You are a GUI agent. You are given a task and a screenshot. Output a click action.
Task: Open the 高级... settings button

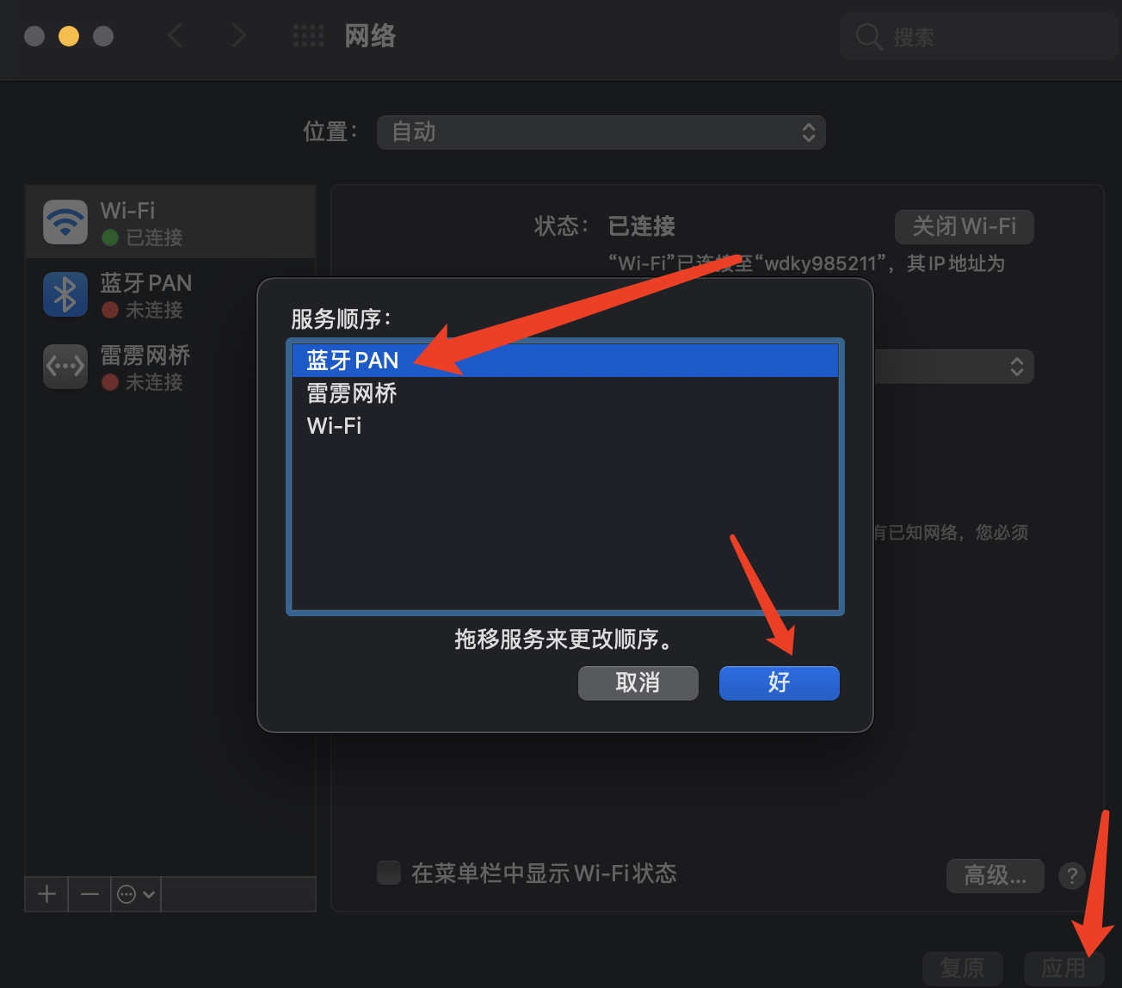995,875
